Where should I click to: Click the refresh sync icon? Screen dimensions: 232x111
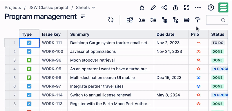[x=111, y=20]
